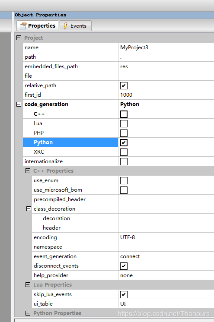214x322 pixels.
Task: Collapse the code_generation property group
Action: pyautogui.click(x=19, y=104)
